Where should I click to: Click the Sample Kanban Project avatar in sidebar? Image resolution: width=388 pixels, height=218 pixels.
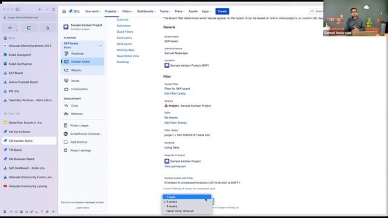point(66,27)
